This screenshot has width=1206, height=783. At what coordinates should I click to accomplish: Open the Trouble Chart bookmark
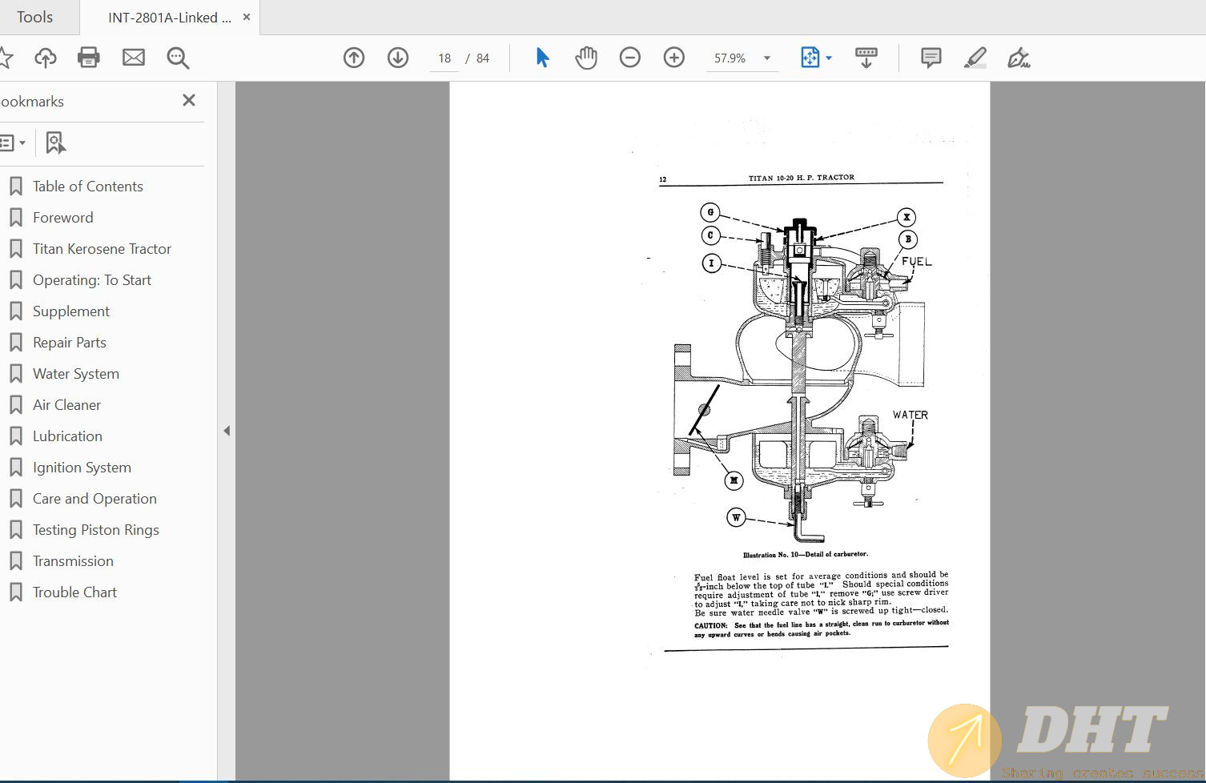tap(74, 592)
